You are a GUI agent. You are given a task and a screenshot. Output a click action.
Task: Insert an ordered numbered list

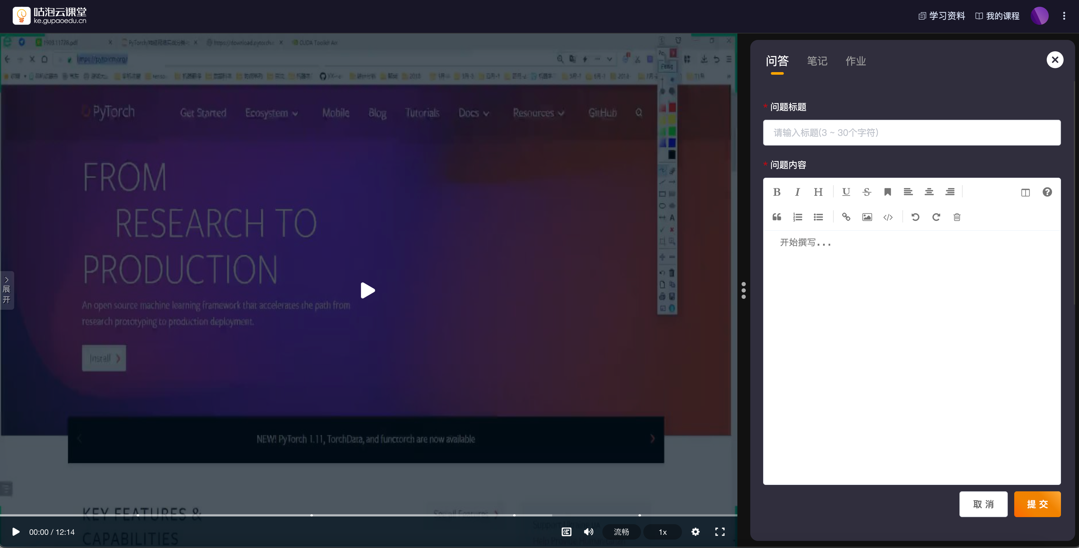pos(798,217)
